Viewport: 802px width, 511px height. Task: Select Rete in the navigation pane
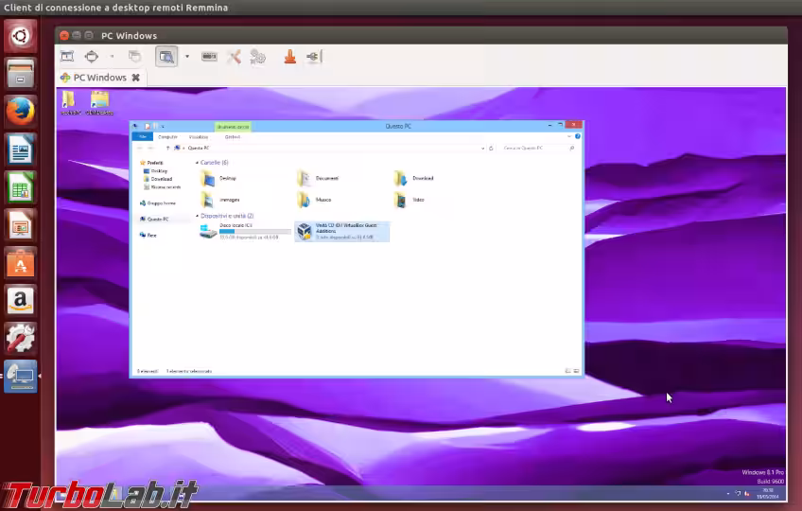[x=148, y=235]
